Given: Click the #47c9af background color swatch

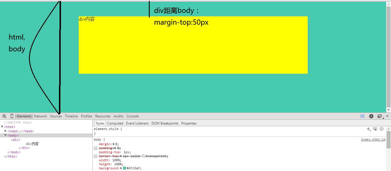Looking at the screenshot, I should pyautogui.click(x=125, y=168).
